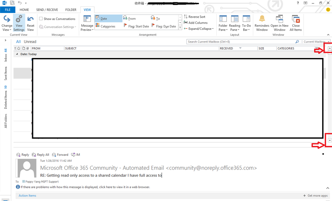Viewport: 332px width, 201px height.
Task: Click the smiley feedback icon
Action: coord(328,10)
